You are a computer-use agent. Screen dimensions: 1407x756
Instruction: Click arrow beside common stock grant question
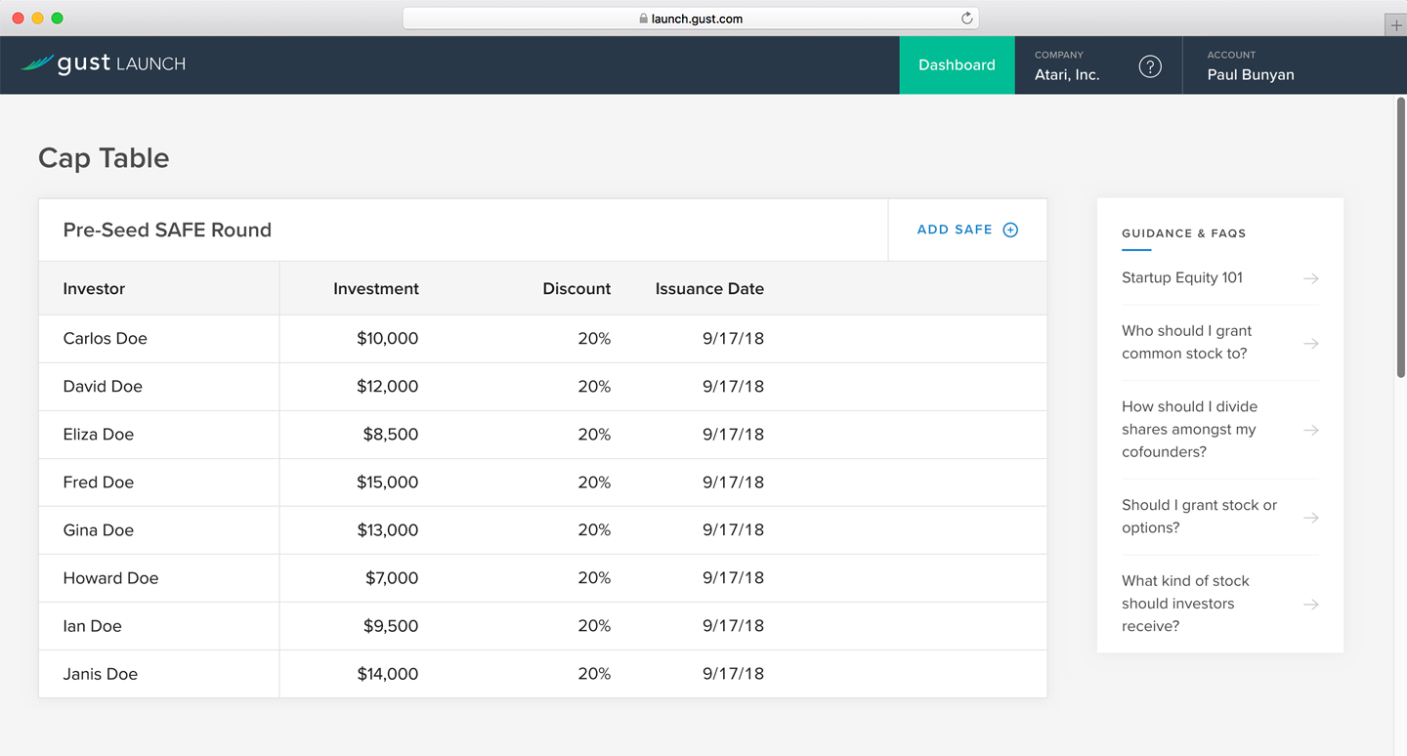(x=1310, y=343)
